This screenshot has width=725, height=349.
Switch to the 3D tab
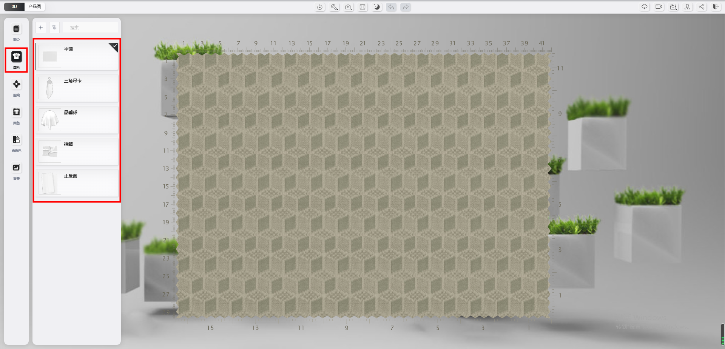pos(14,6)
